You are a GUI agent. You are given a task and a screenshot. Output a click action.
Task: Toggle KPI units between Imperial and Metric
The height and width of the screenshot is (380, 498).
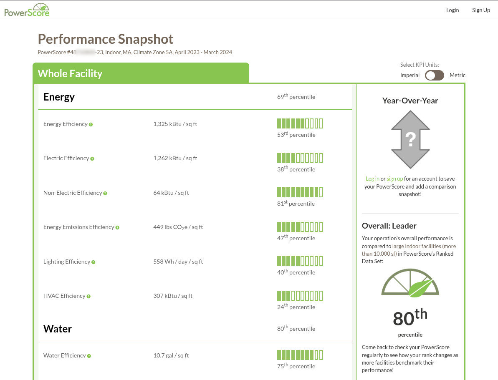point(435,75)
